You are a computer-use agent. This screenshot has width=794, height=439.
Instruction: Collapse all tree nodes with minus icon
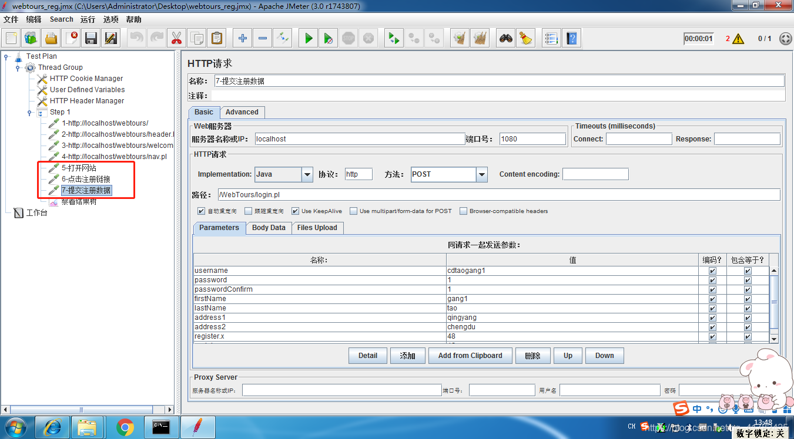263,39
